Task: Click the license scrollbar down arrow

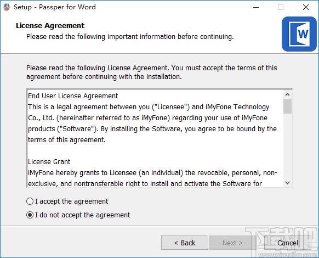Action: click(x=287, y=183)
